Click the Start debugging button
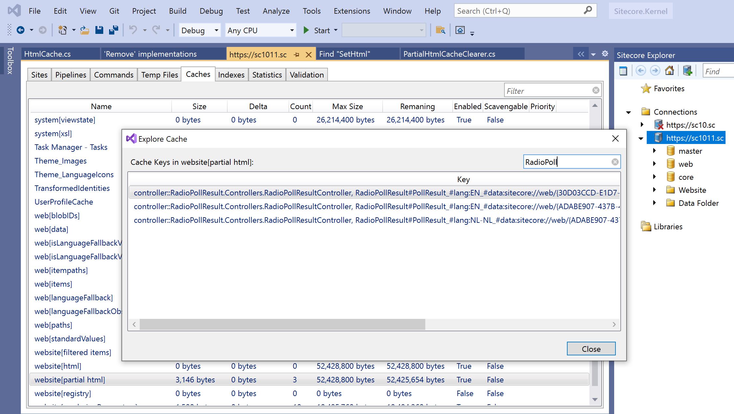Image resolution: width=734 pixels, height=414 pixels. (x=317, y=30)
